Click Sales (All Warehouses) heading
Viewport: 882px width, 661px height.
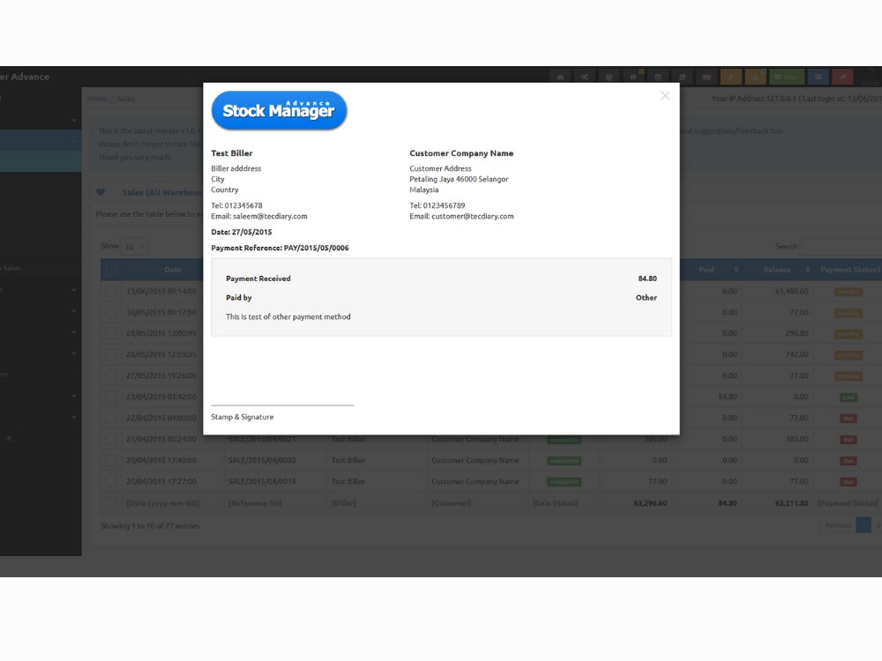162,192
